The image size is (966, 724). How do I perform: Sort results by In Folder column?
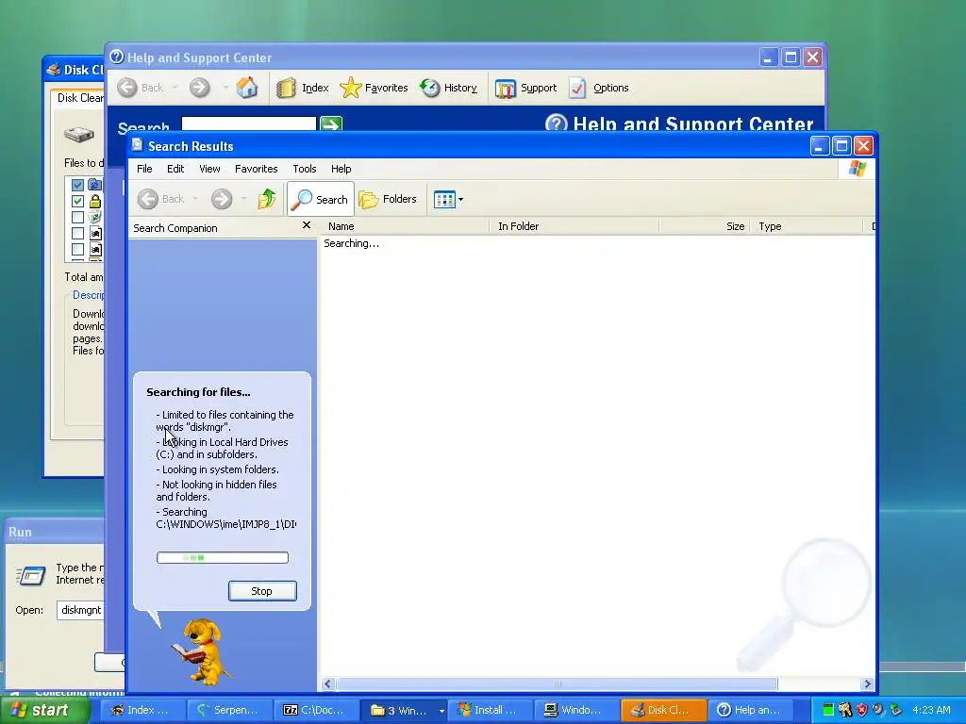point(575,226)
